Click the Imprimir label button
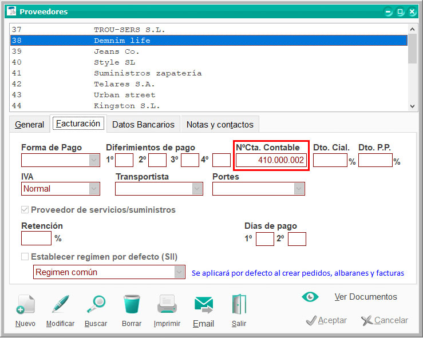Screen dimensions: 423x338 click(x=167, y=324)
